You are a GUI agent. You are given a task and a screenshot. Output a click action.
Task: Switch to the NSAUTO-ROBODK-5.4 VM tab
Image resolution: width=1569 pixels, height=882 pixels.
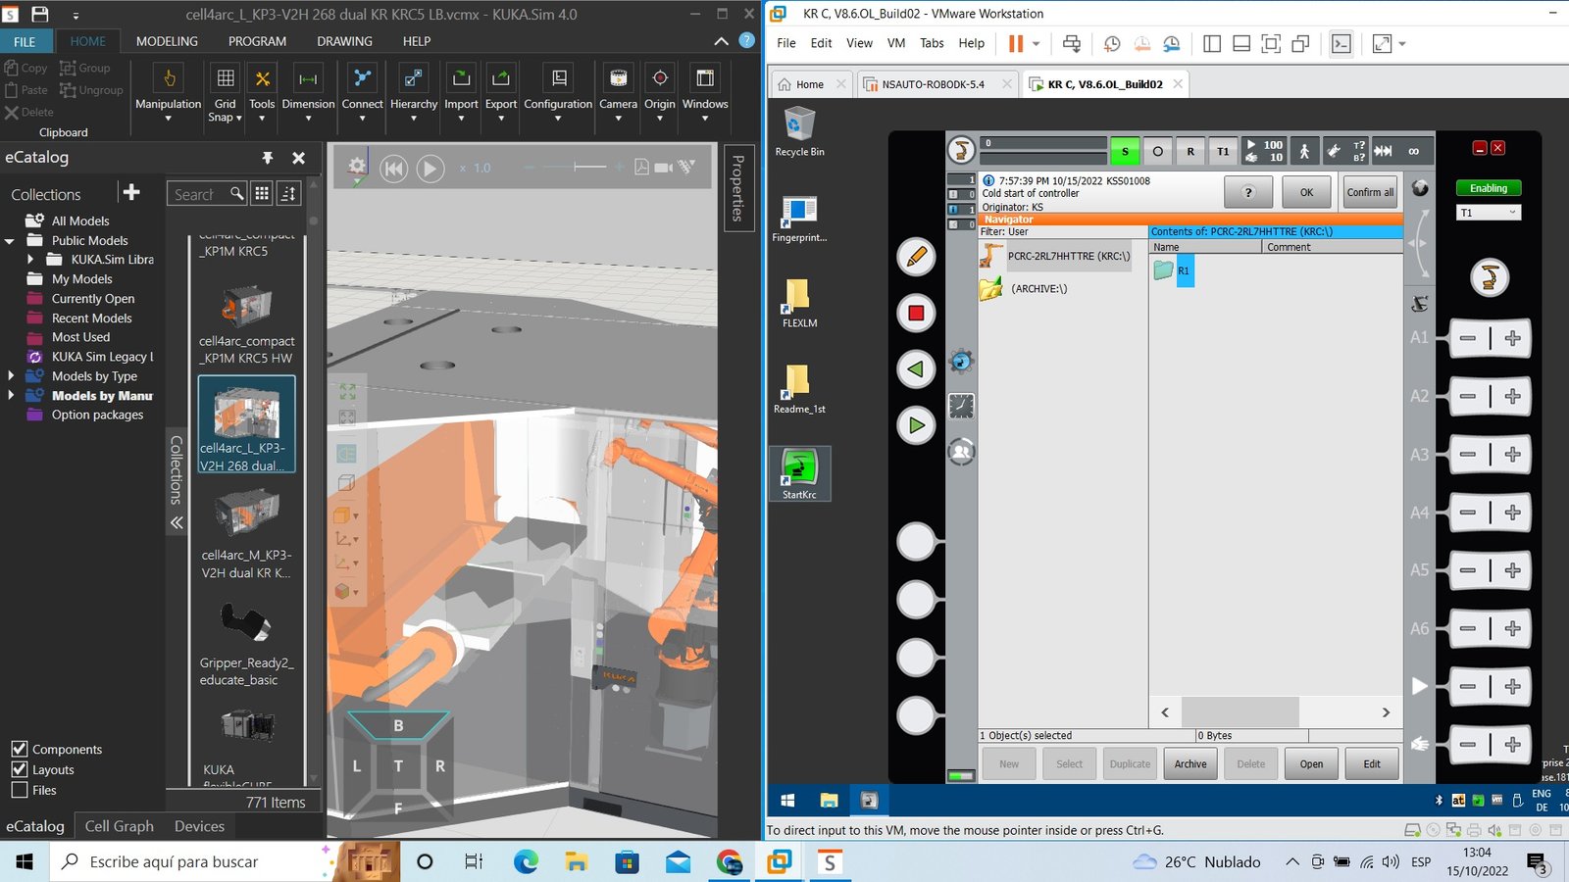click(x=936, y=84)
